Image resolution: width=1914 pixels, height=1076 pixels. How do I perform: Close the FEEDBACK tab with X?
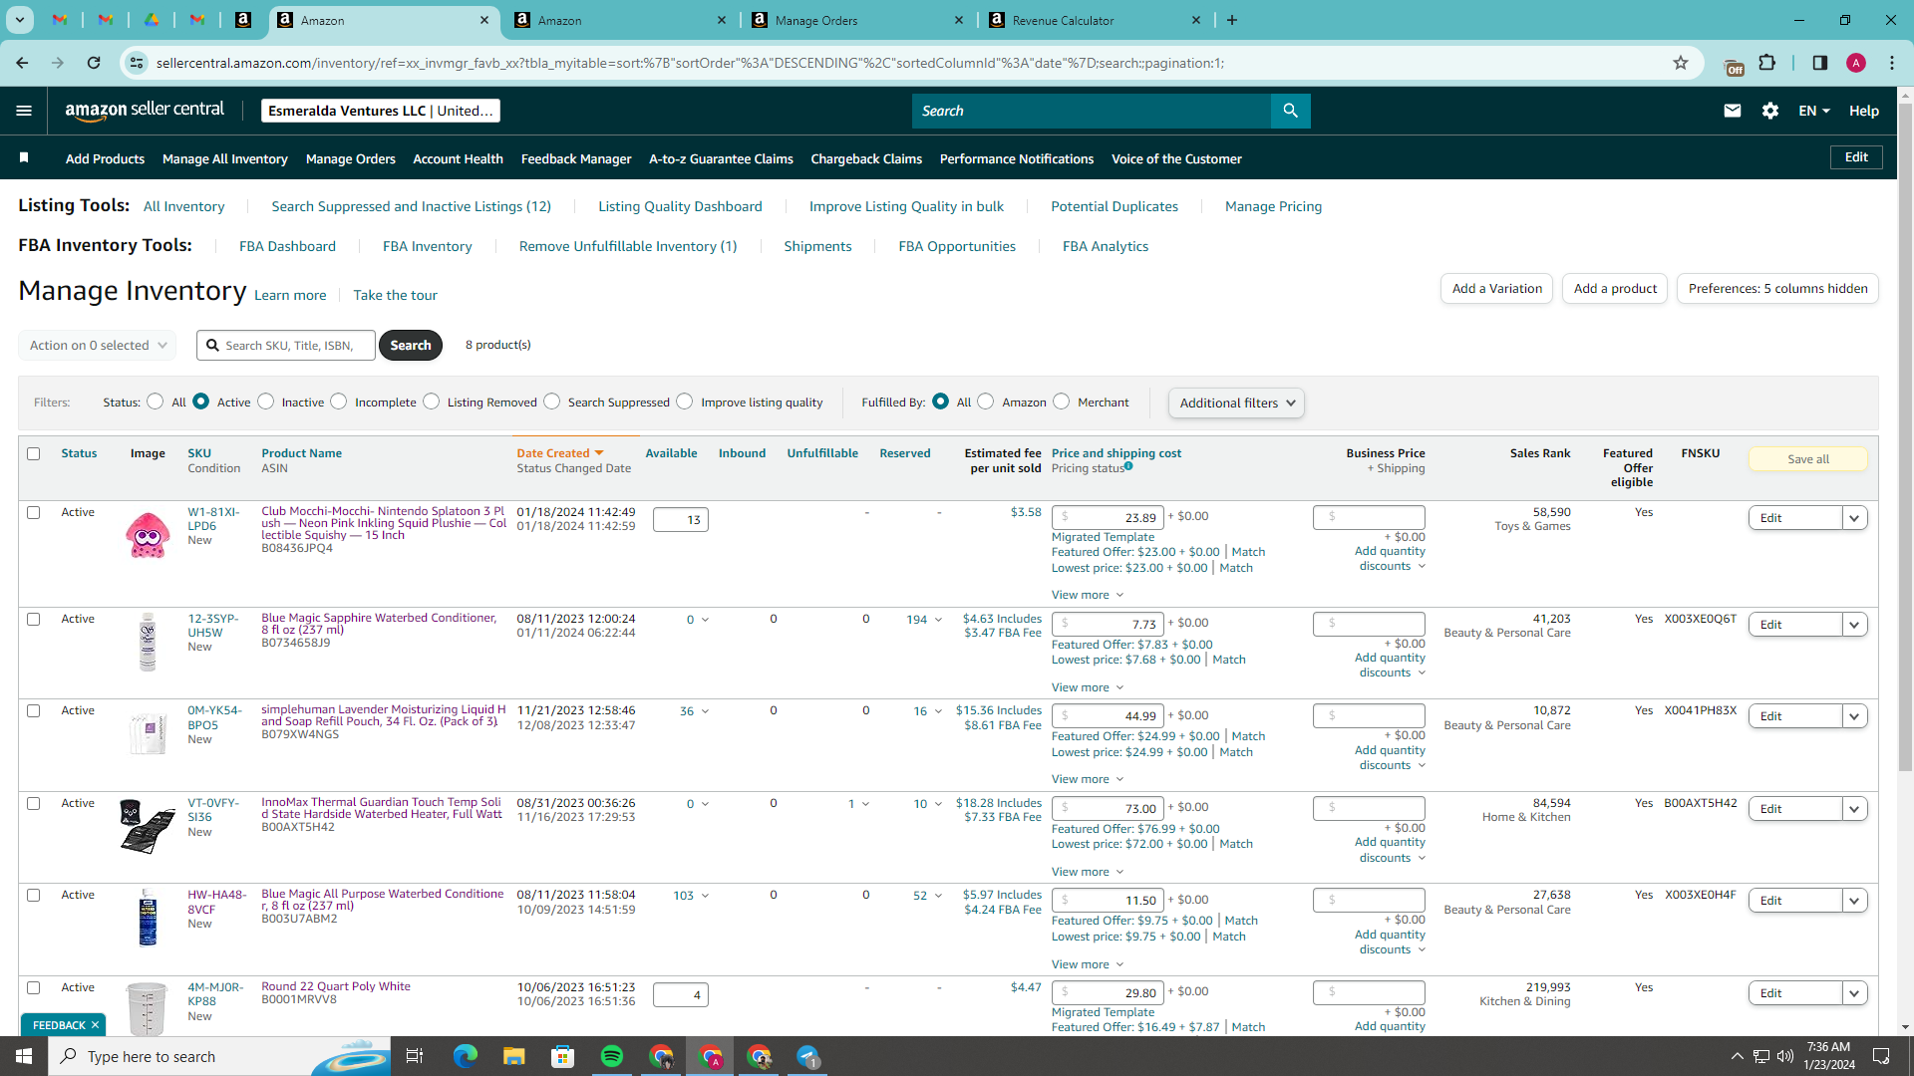(x=96, y=1025)
